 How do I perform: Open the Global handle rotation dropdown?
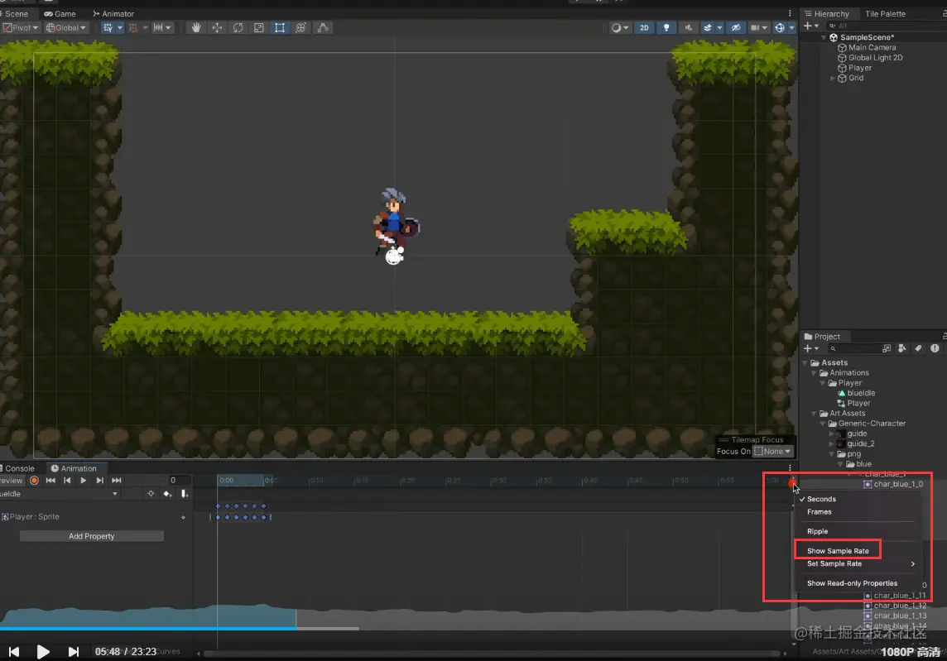point(66,28)
